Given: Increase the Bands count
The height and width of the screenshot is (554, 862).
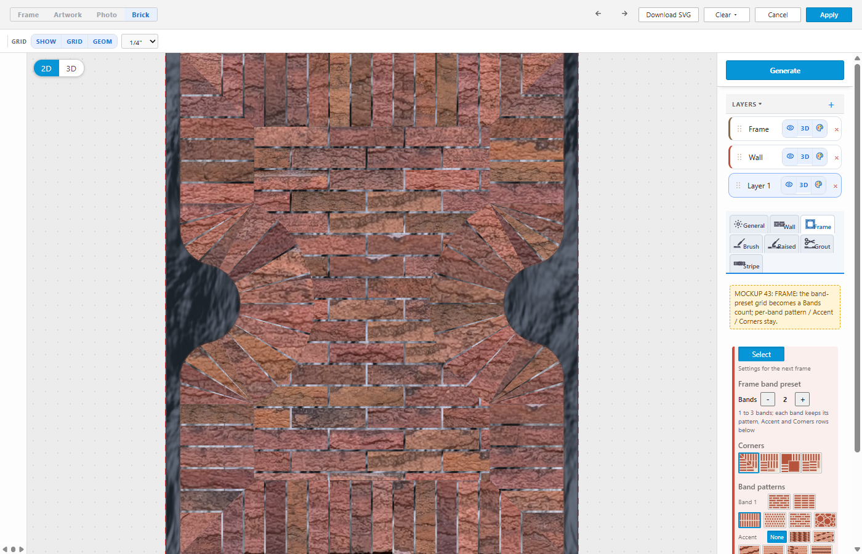Looking at the screenshot, I should 802,399.
